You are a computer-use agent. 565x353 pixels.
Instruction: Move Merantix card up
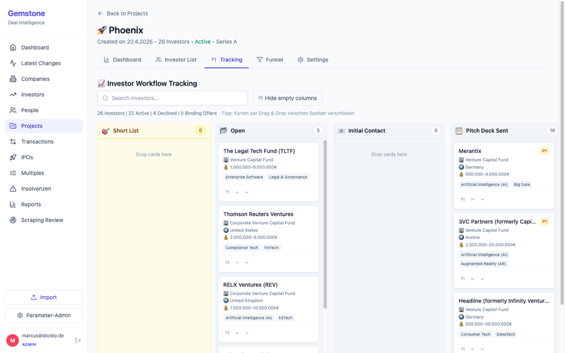pos(473,200)
